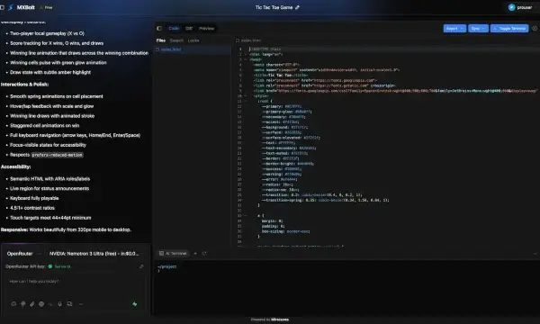Click the first chat toolbar icon at the far left
This screenshot has height=324, width=540.
13,304
